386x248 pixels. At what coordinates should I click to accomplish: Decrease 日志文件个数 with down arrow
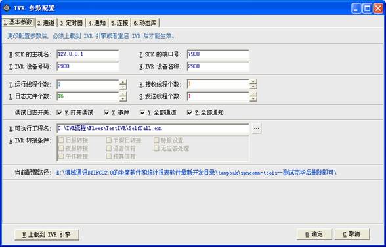[123, 99]
